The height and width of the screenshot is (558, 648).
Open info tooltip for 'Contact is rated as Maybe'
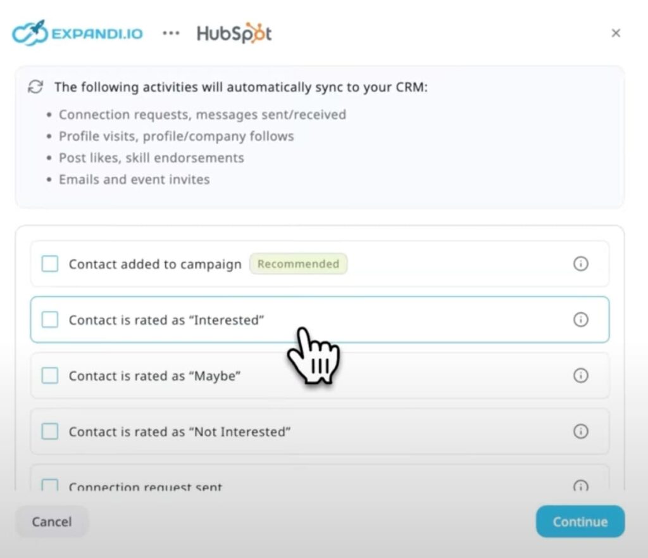pos(581,376)
